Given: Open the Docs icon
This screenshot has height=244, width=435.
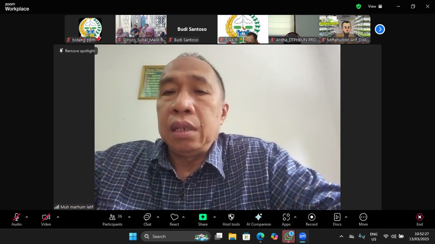Looking at the screenshot, I should 337,220.
